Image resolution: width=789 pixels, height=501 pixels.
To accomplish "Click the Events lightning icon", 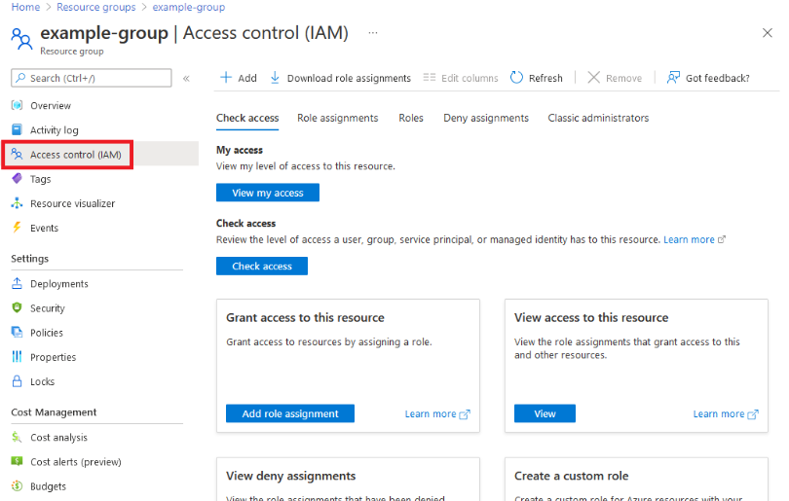I will point(18,227).
